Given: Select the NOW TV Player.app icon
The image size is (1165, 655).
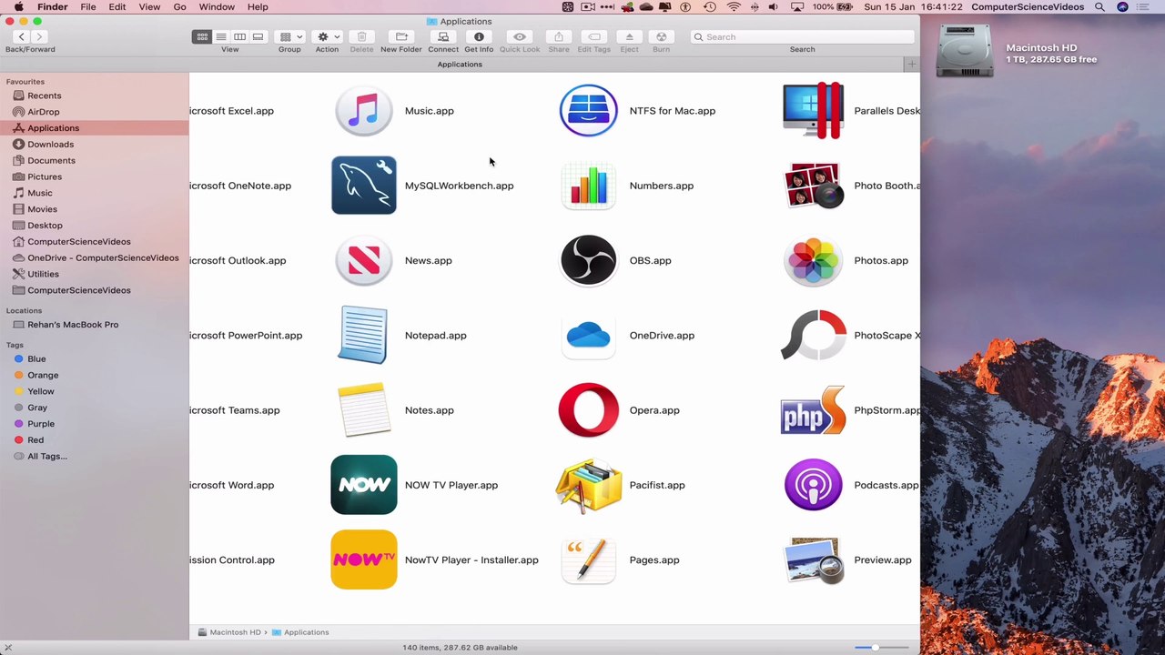Looking at the screenshot, I should [x=364, y=485].
